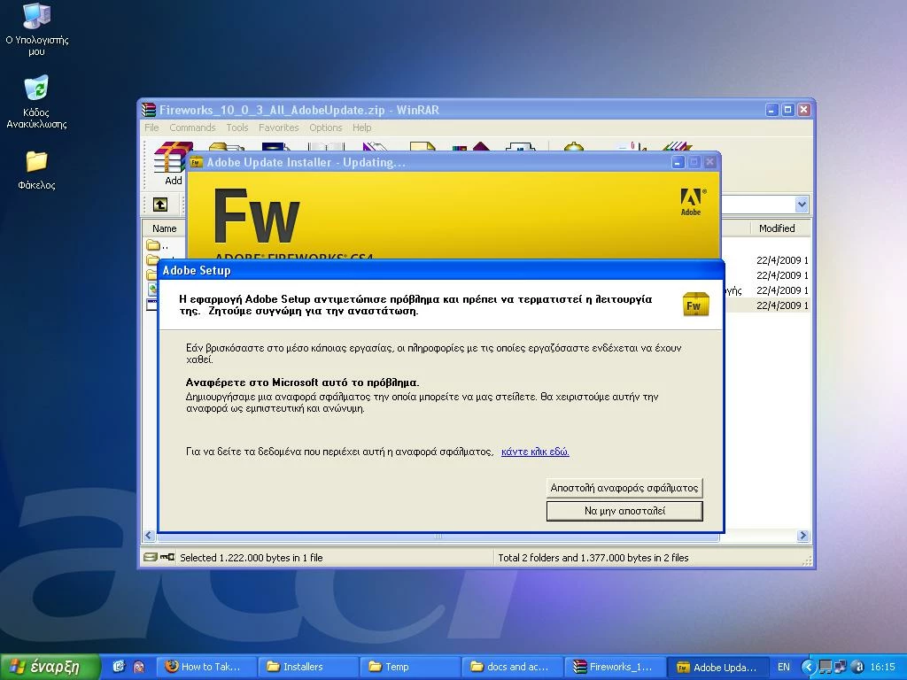Viewport: 907px width, 680px height.
Task: Sort by the Name column header
Action: pos(164,228)
